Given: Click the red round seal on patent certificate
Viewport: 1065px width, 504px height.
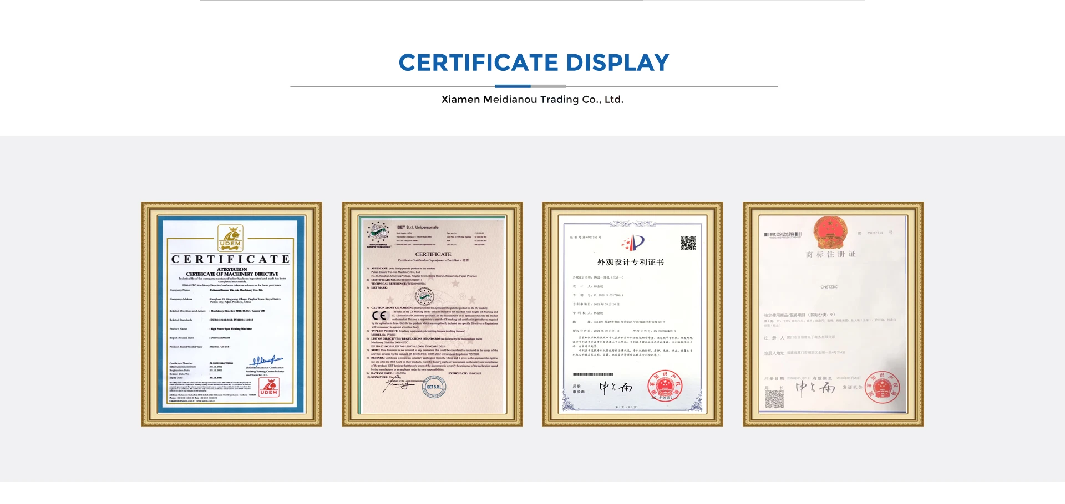Looking at the screenshot, I should [665, 385].
